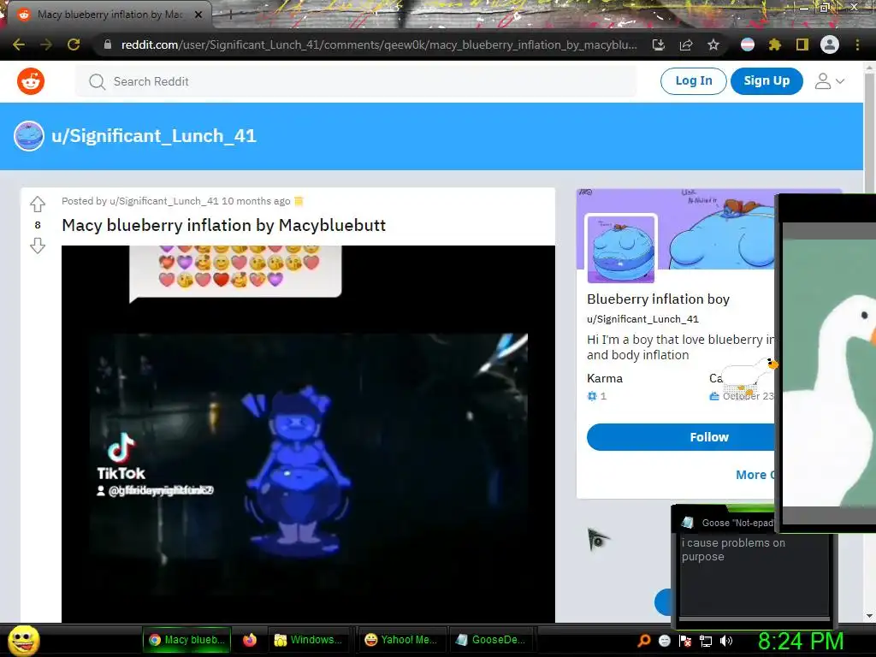Reload the page with the refresh icon

tap(74, 44)
